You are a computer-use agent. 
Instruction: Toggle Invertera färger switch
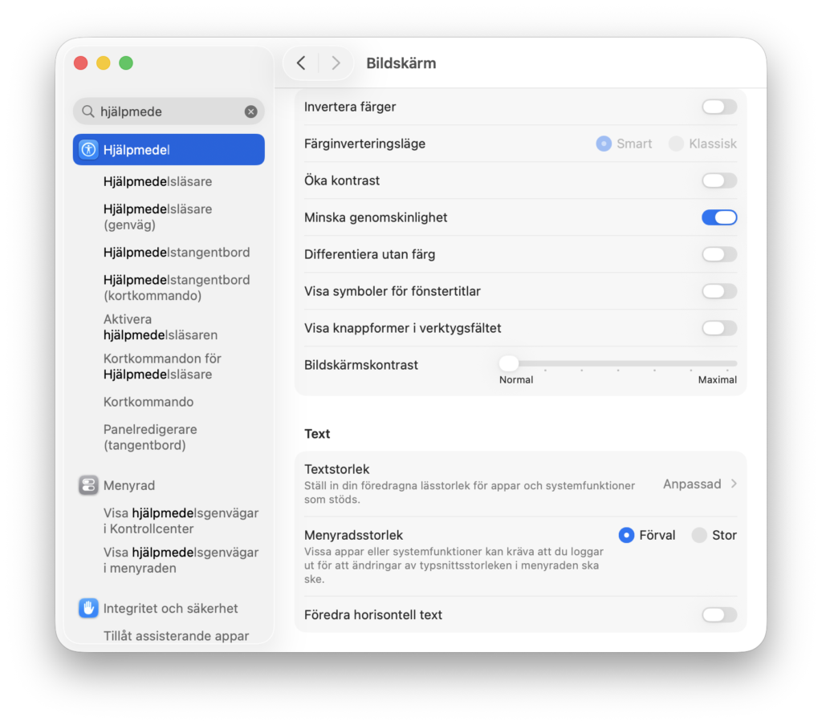(x=719, y=107)
